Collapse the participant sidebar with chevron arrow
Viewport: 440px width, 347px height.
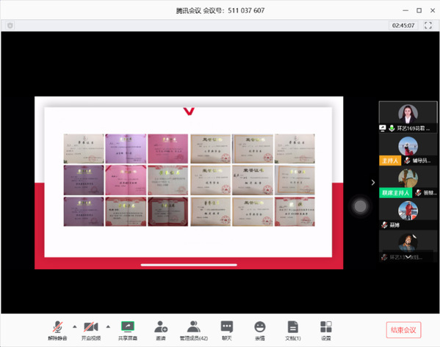coord(373,183)
